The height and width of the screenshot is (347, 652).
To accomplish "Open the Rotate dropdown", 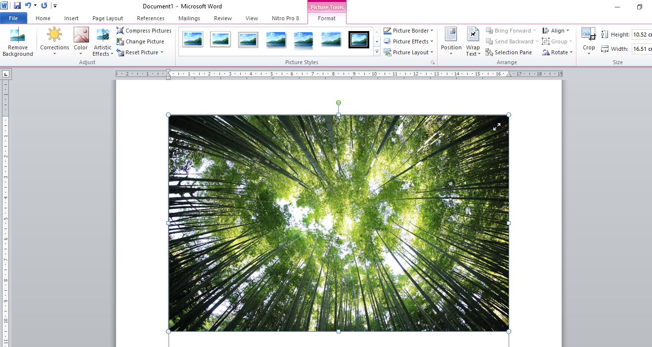I will pyautogui.click(x=557, y=52).
